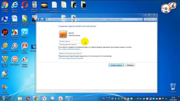This screenshot has height=101, width=180.
Task: Click 'Все элементы панели управления' breadcrumb
Action: pyautogui.click(x=63, y=19)
